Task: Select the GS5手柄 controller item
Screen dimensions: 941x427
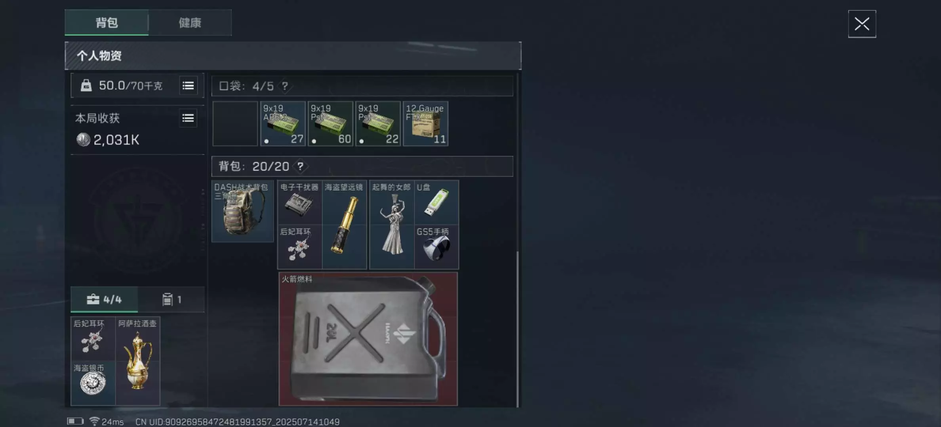Action: point(436,247)
